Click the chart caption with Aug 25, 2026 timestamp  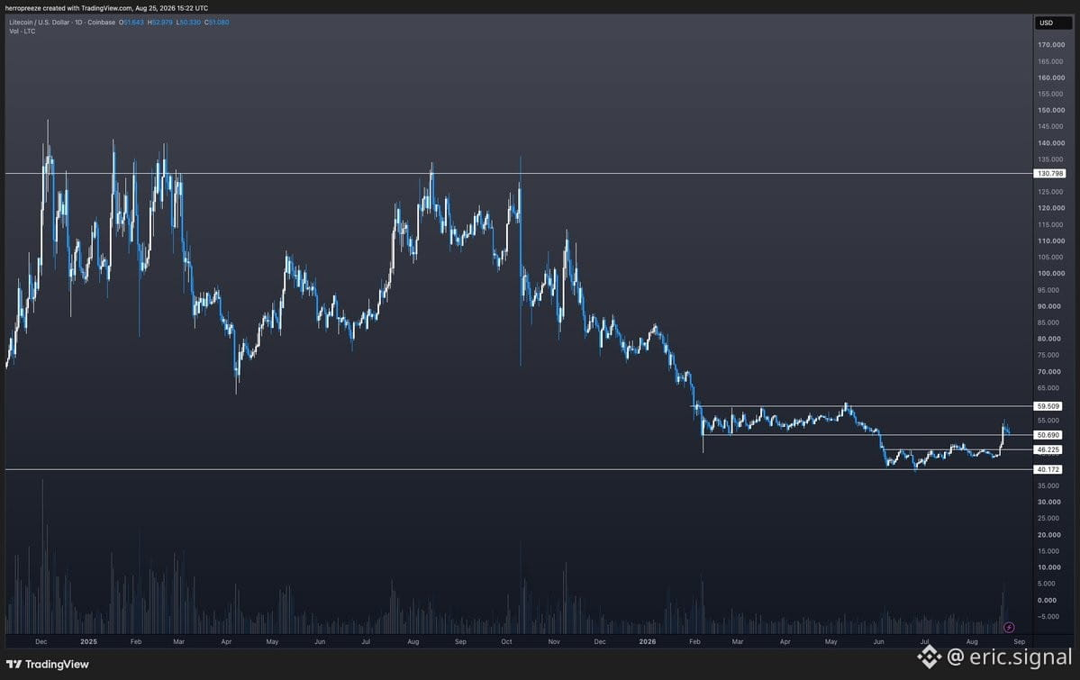tap(106, 8)
